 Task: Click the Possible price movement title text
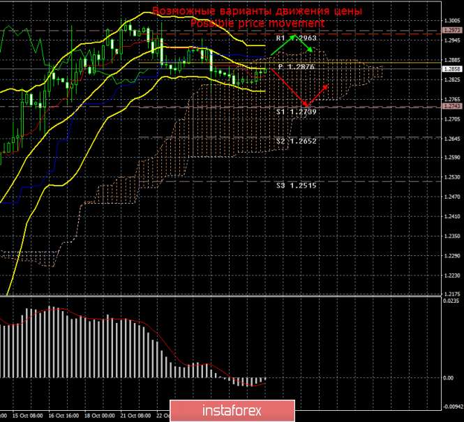click(x=257, y=23)
